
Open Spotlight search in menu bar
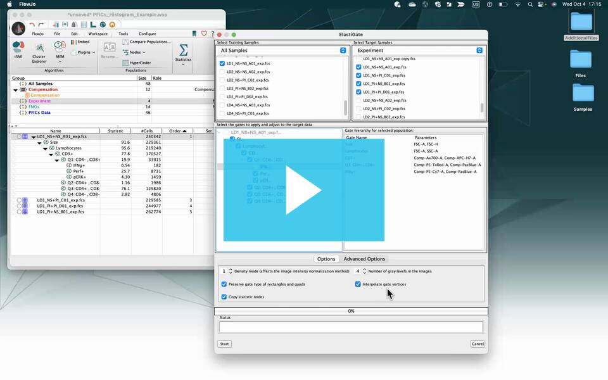click(530, 4)
